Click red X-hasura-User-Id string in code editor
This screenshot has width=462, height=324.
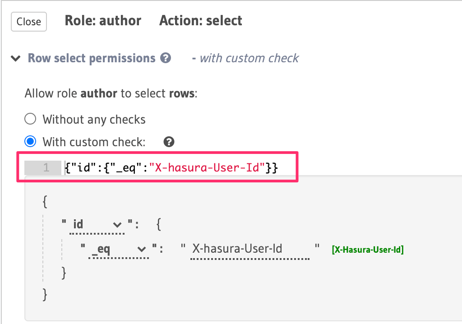[208, 168]
